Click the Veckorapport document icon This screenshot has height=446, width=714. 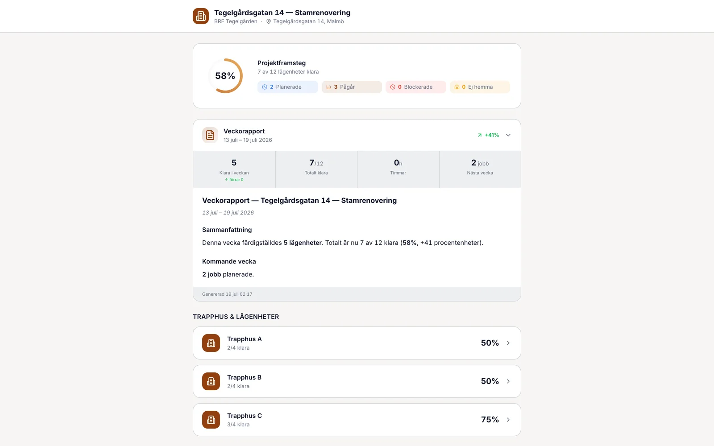210,135
